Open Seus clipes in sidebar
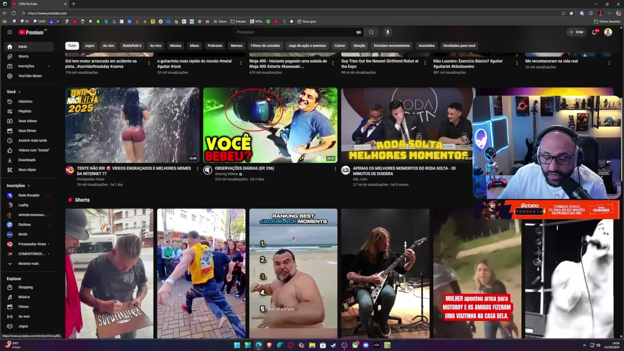 29,170
